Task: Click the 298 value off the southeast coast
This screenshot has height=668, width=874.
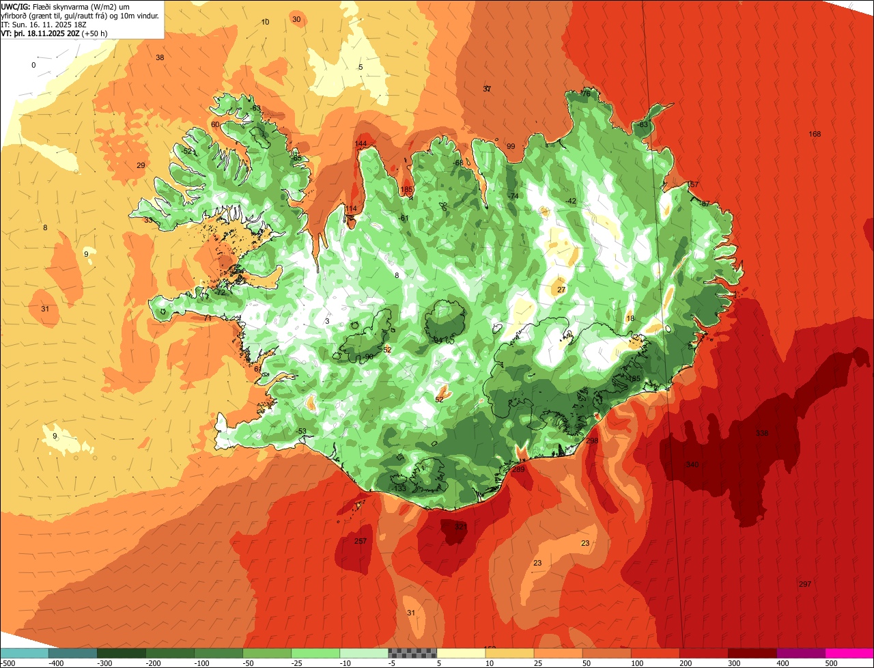Action: (x=592, y=441)
